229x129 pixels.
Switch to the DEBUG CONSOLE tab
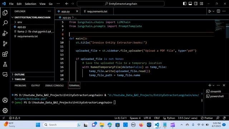pos(54,85)
